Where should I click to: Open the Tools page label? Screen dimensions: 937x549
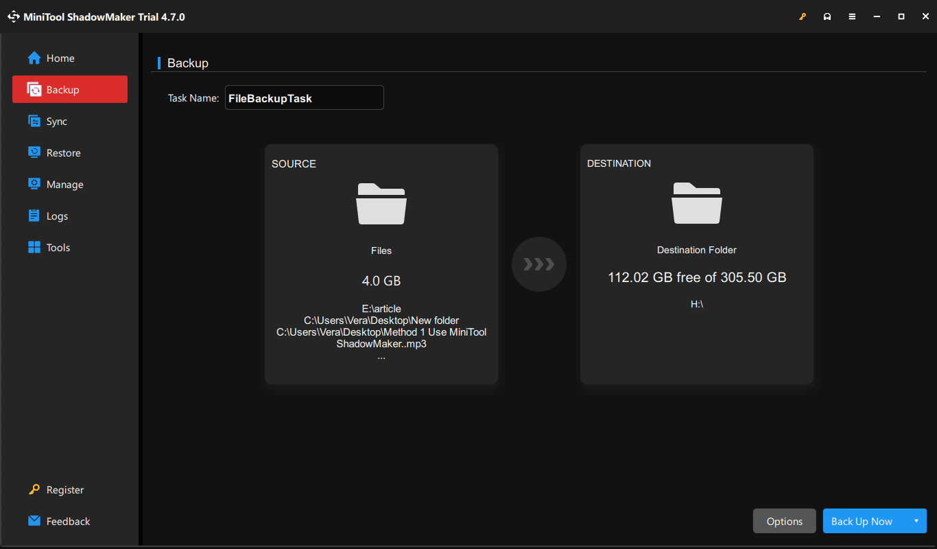58,248
